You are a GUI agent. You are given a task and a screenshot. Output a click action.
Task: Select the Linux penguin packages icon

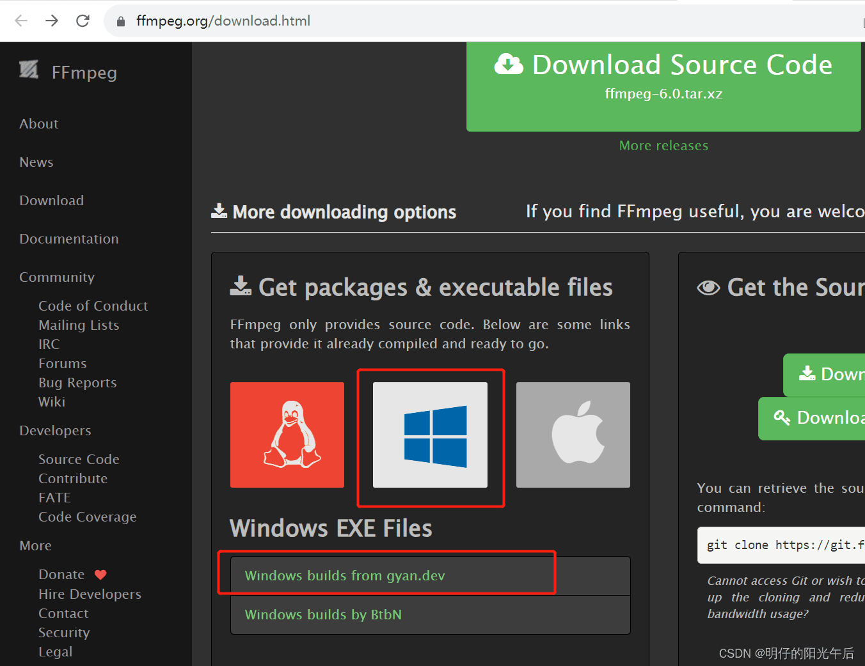coord(287,435)
